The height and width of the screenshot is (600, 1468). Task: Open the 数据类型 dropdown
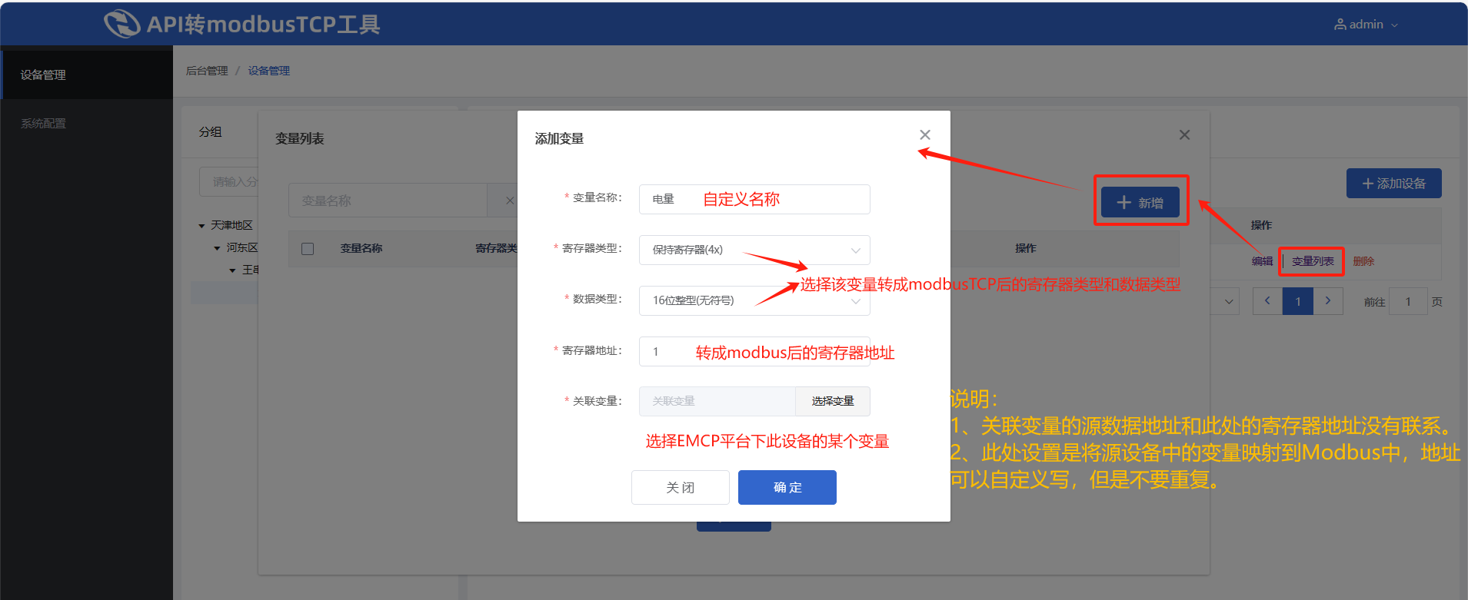754,300
